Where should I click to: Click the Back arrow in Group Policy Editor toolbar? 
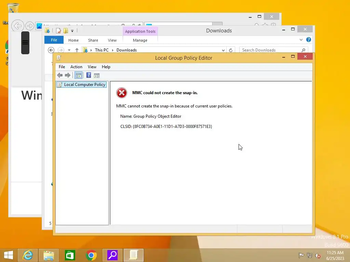coord(60,75)
